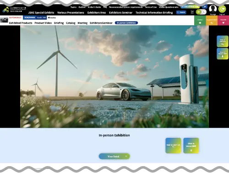Image resolution: width=229 pixels, height=173 pixels.
Task: Click the Log out arrow icon
Action: pos(222,9)
